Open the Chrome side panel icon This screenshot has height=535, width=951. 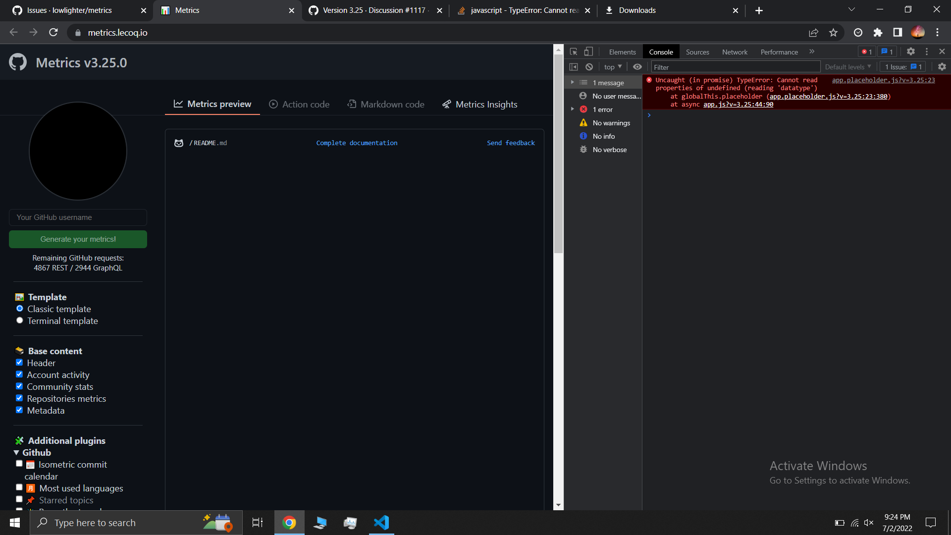[898, 33]
